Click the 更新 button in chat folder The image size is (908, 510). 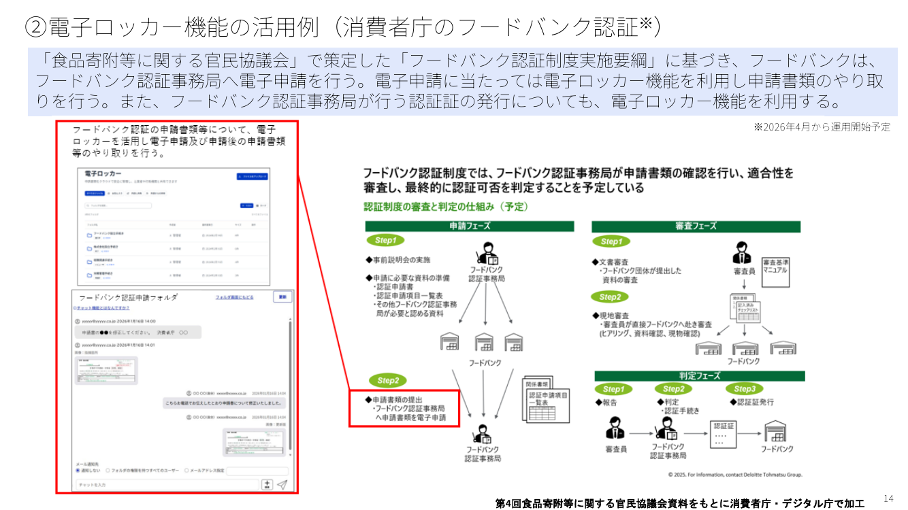pos(282,297)
